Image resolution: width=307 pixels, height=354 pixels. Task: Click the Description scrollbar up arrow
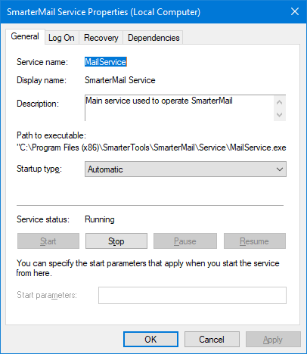(x=279, y=102)
